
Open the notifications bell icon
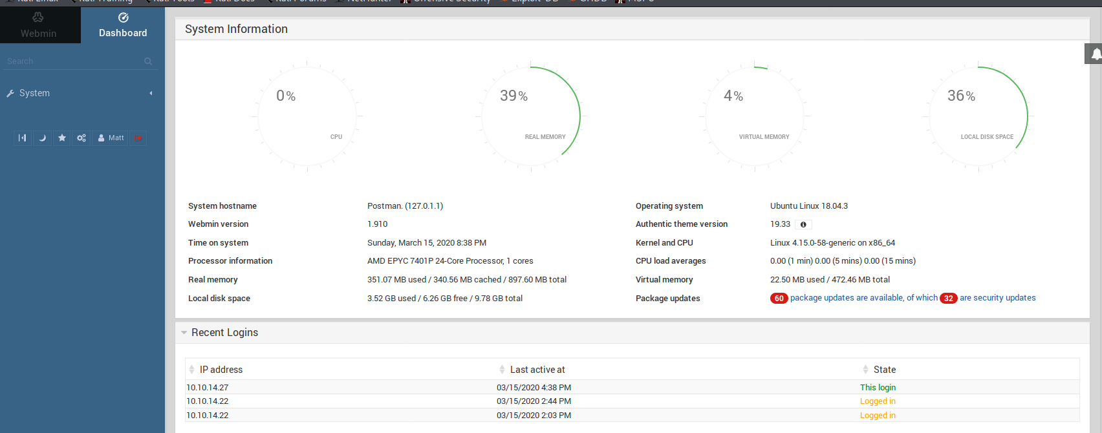click(x=1095, y=54)
